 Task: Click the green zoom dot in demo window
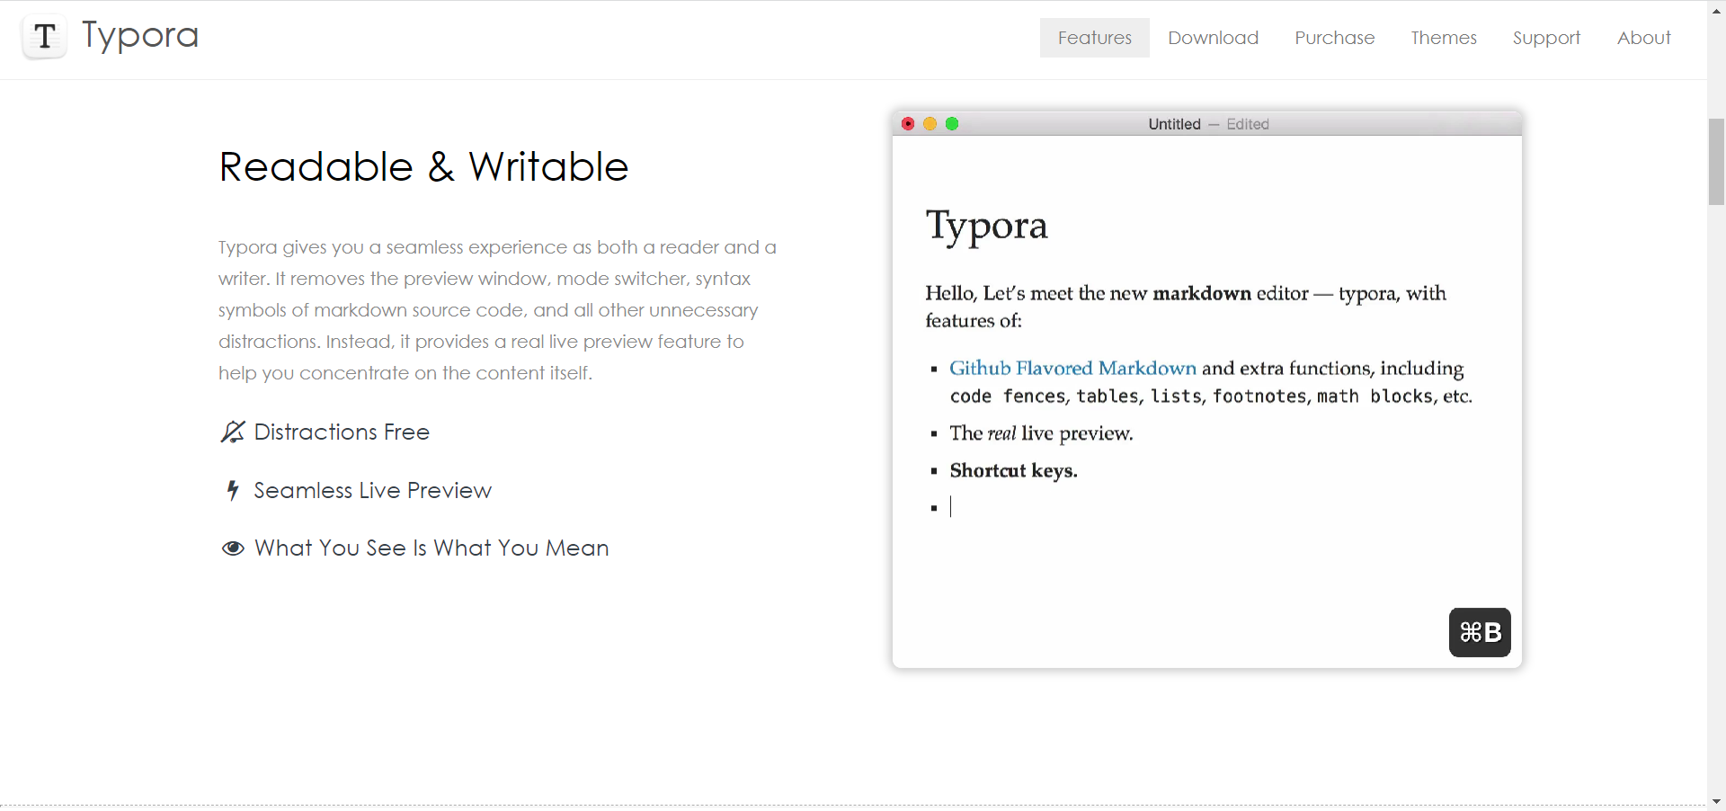[952, 124]
